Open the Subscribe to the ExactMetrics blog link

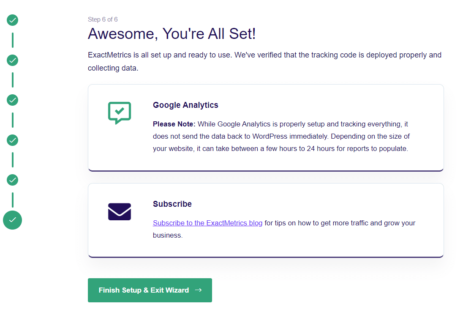207,223
